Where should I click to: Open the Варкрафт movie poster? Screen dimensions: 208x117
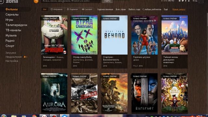pos(144,93)
